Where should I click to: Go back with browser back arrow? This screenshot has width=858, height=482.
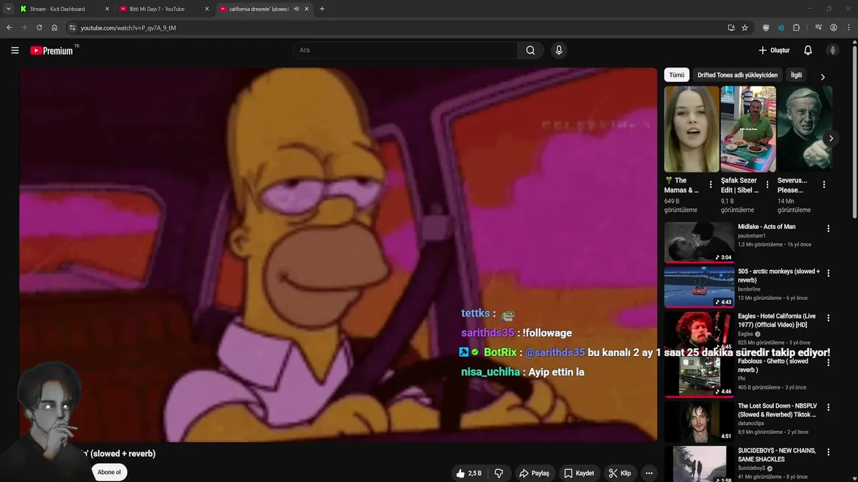tap(9, 27)
